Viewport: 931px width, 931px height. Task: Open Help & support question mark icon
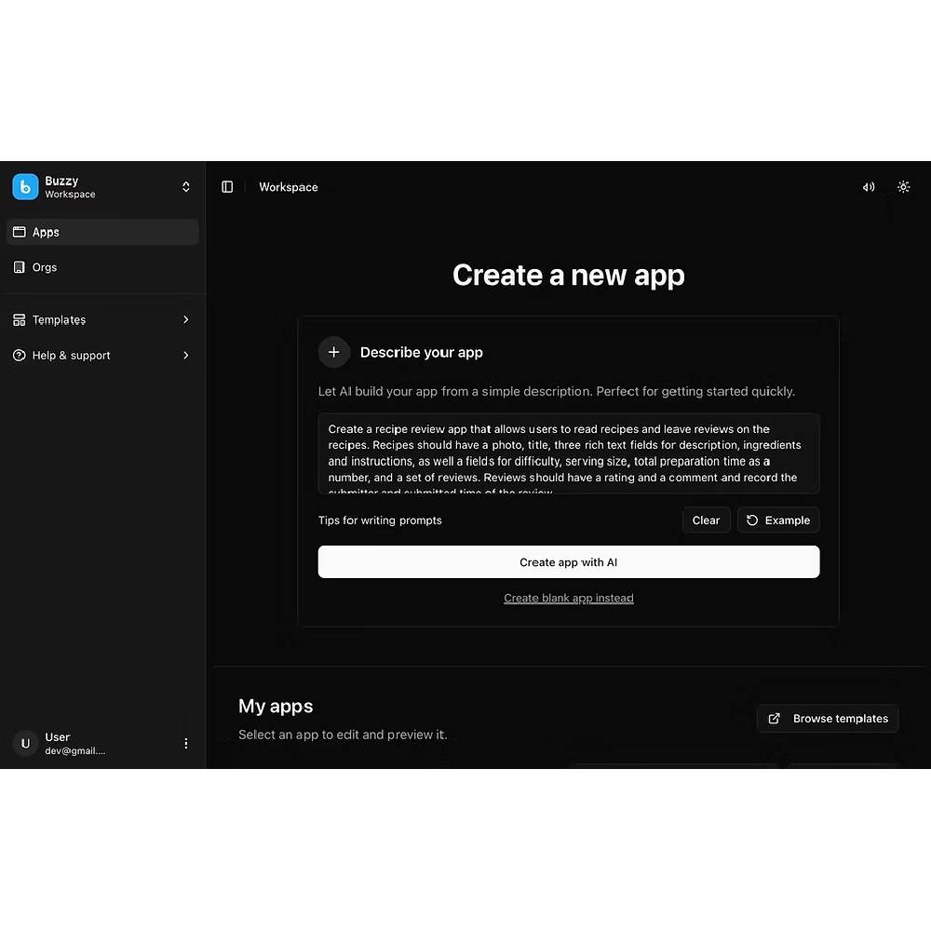[20, 355]
